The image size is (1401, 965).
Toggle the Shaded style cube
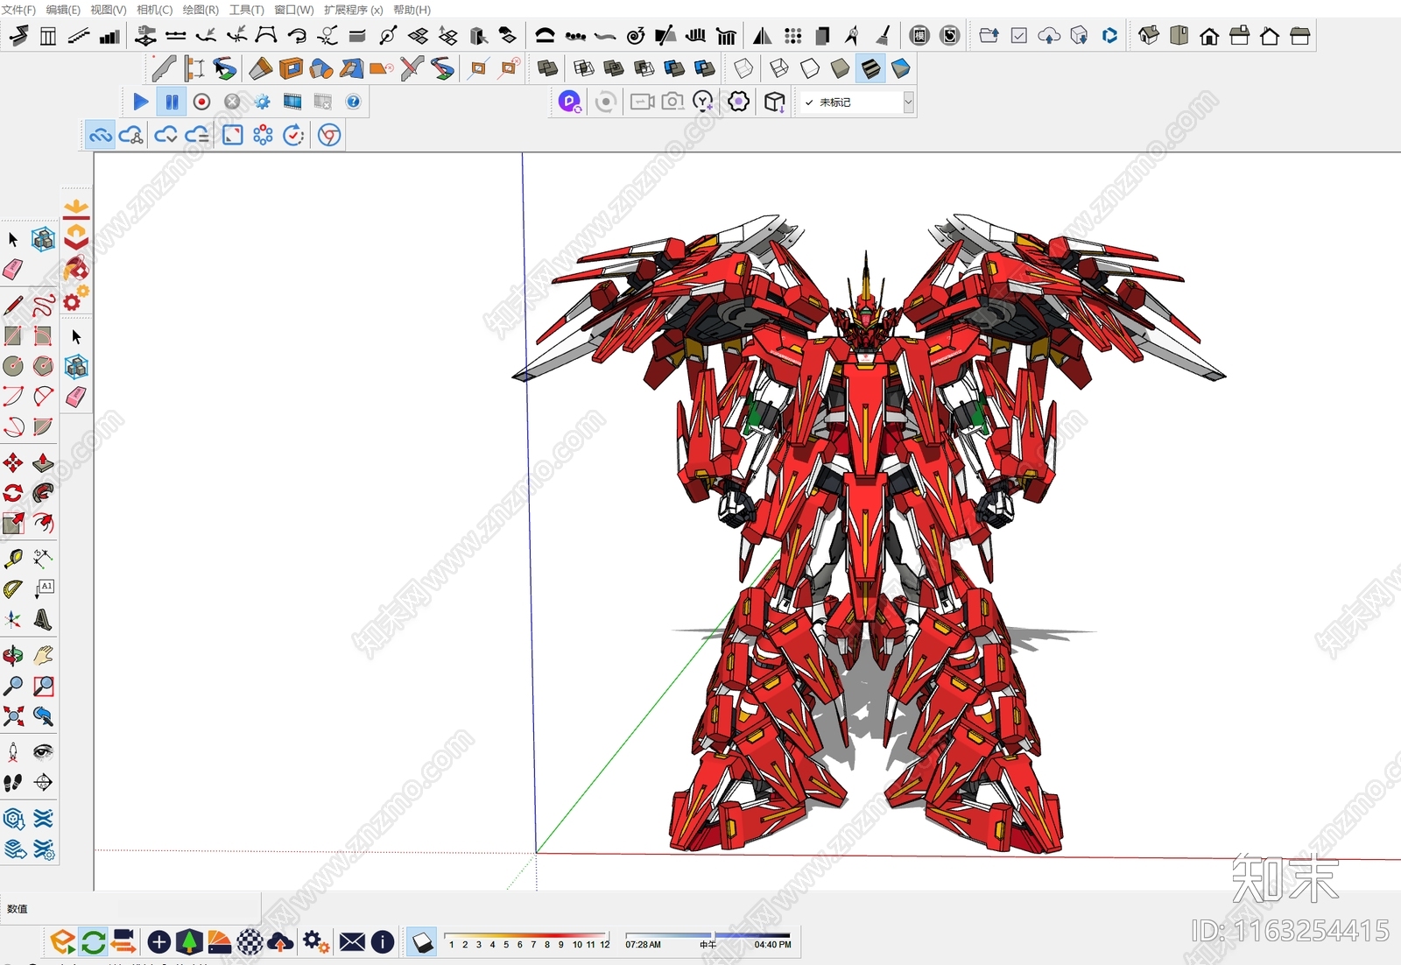(840, 68)
